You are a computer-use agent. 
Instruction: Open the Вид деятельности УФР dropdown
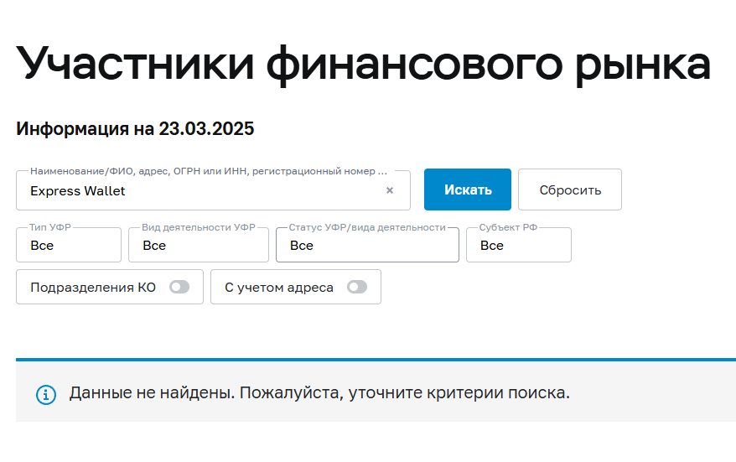click(x=199, y=245)
